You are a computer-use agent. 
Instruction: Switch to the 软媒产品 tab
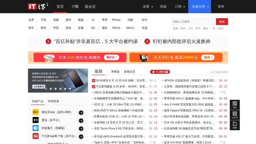38,101
